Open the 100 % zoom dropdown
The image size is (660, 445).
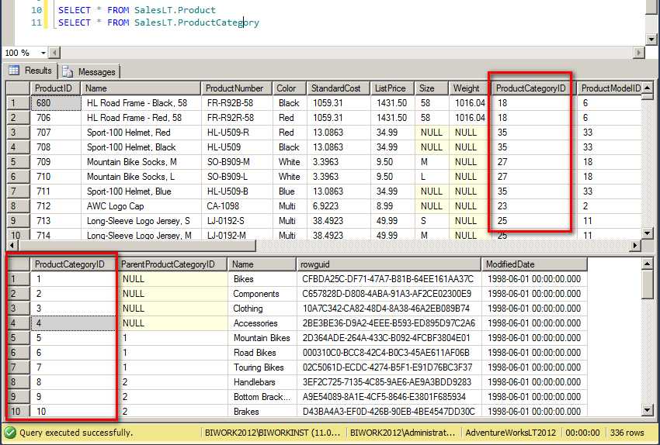(44, 53)
